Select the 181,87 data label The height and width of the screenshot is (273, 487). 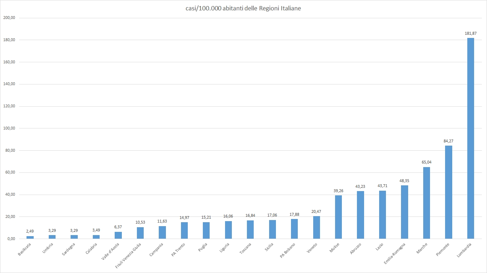click(x=471, y=33)
